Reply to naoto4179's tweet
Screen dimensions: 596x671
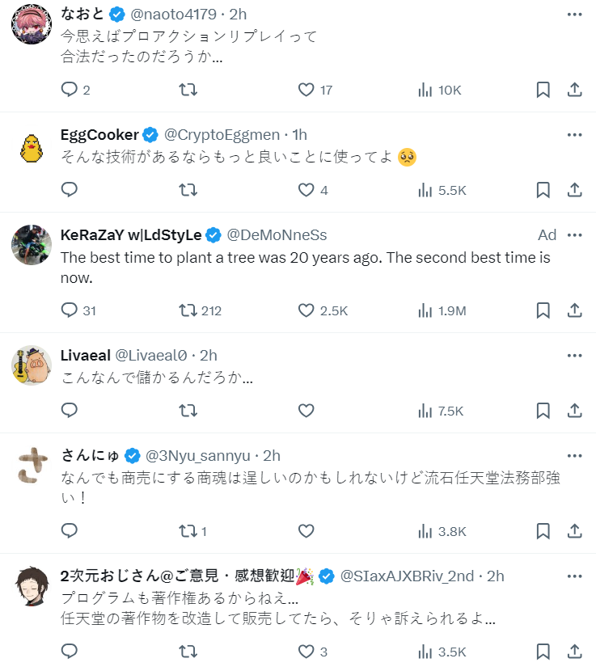click(x=70, y=90)
